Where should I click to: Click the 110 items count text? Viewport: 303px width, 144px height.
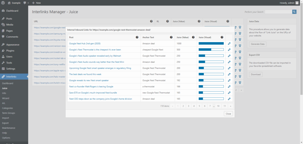pos(165,106)
